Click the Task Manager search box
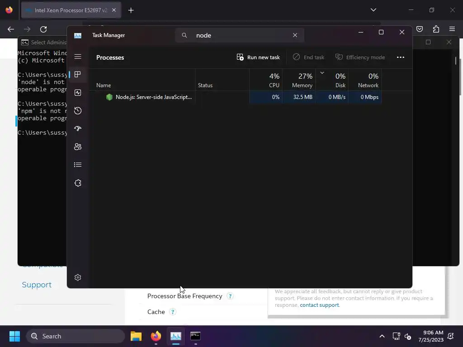This screenshot has width=463, height=347. click(x=240, y=35)
